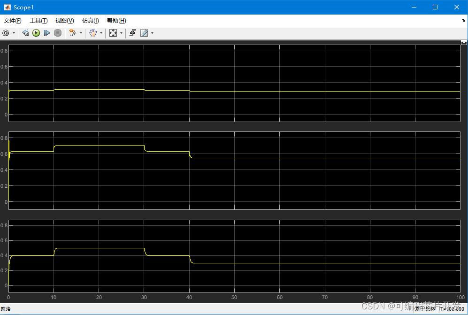Click the gray stop simulation button

[58, 33]
